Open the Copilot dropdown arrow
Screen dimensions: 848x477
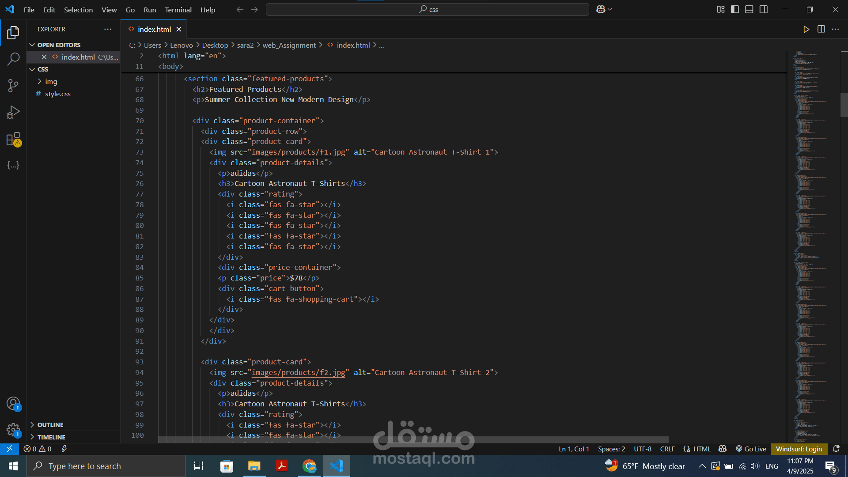[610, 9]
